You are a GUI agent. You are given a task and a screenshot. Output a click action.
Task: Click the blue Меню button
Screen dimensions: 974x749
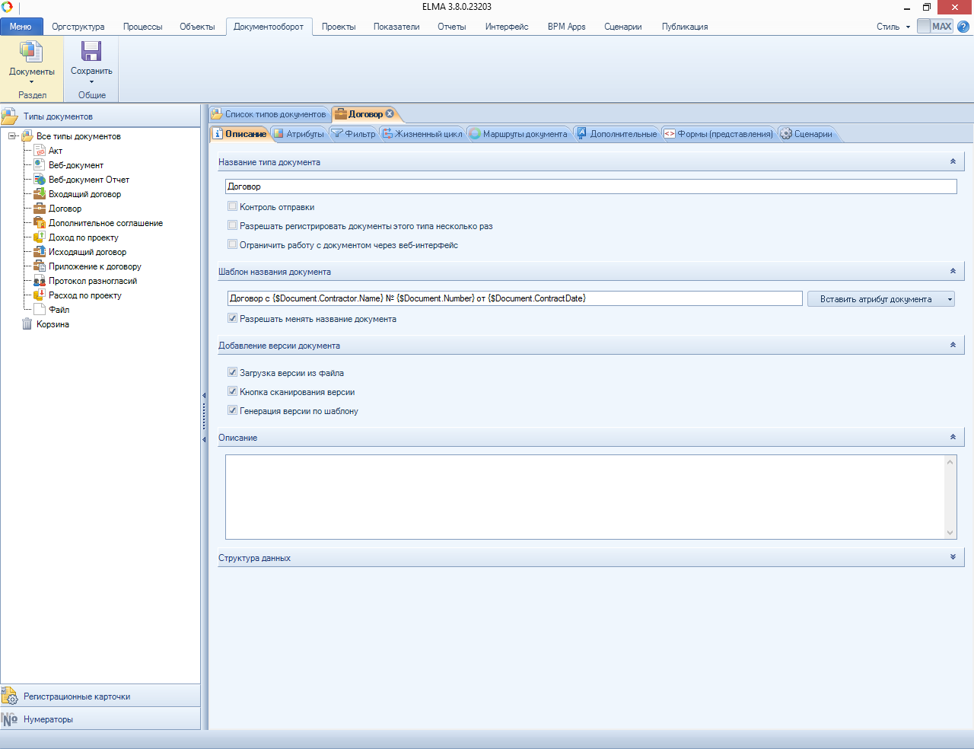click(x=21, y=27)
